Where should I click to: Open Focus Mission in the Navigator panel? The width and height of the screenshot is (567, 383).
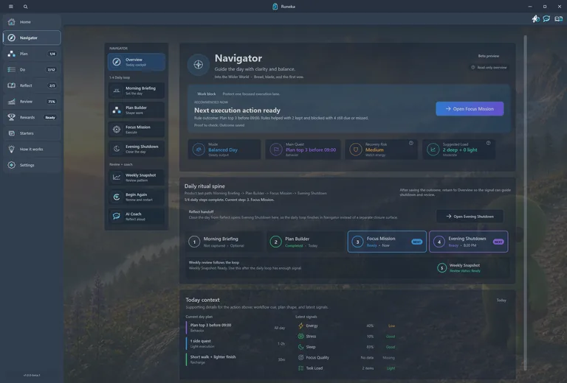pos(137,130)
